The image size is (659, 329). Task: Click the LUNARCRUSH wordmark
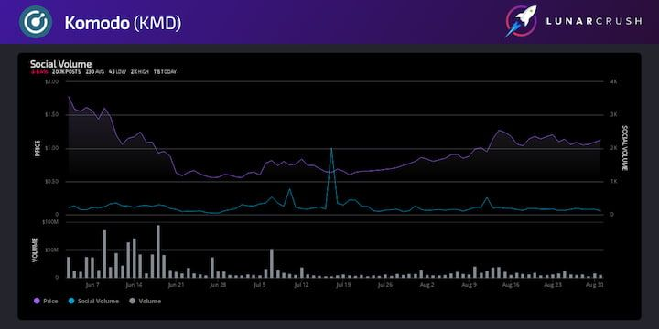[593, 21]
